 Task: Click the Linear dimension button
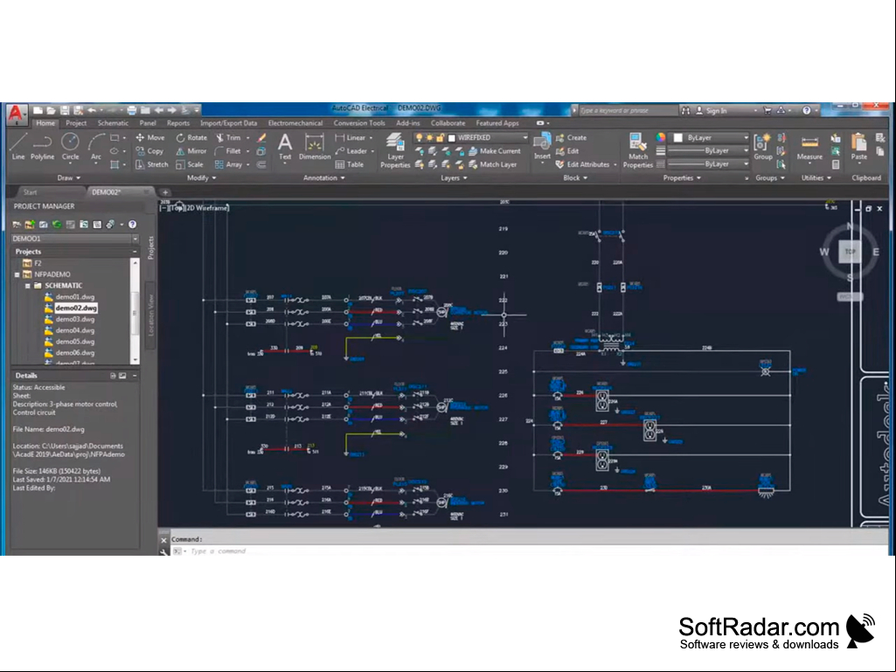(351, 138)
